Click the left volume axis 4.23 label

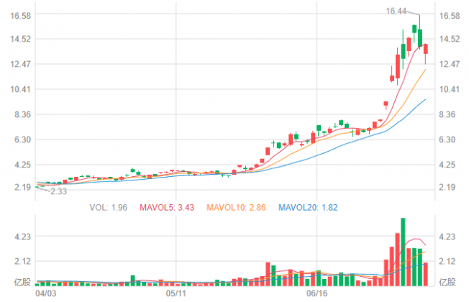click(23, 237)
